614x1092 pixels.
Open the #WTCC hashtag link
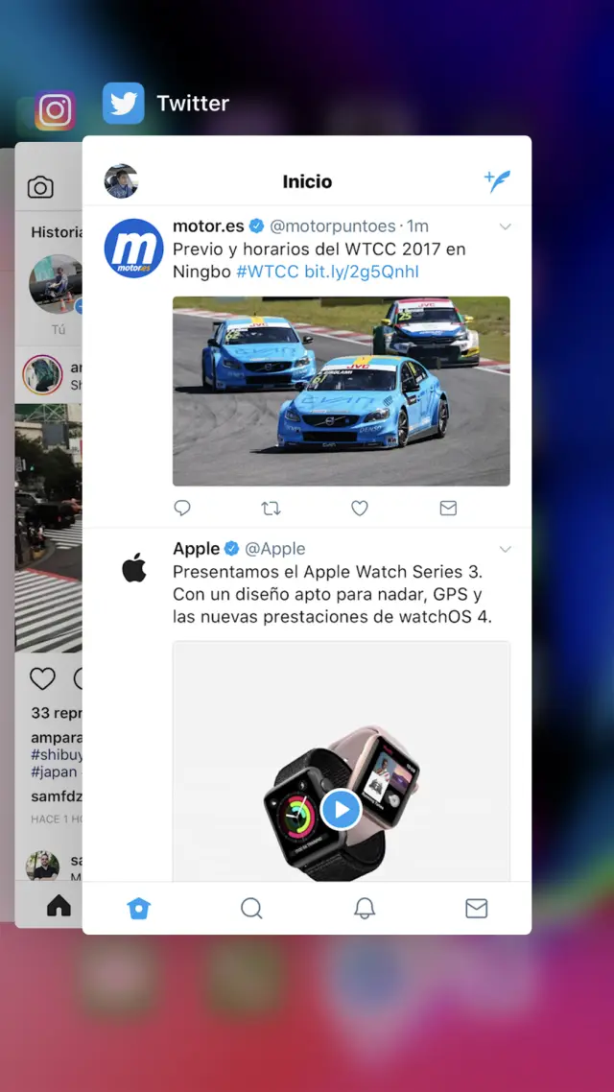coord(268,272)
